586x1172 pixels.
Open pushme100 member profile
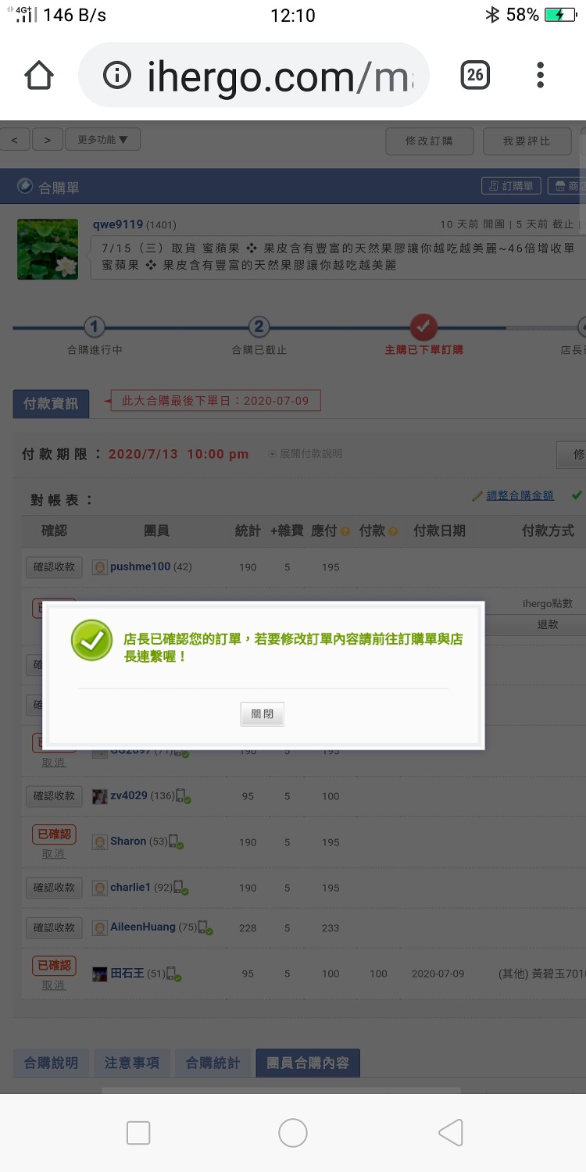pyautogui.click(x=140, y=566)
